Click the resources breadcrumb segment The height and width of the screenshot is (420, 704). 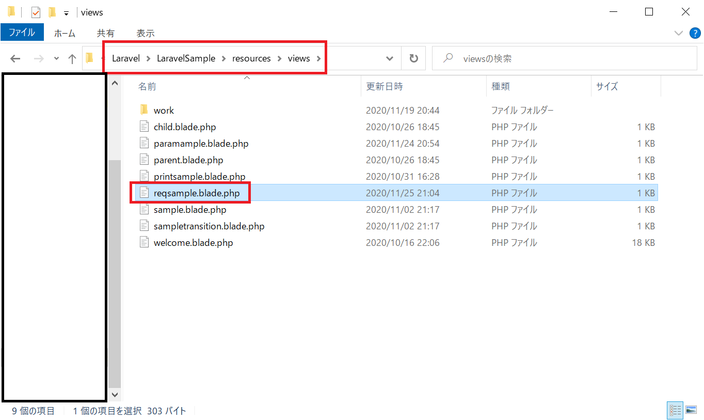tap(251, 58)
